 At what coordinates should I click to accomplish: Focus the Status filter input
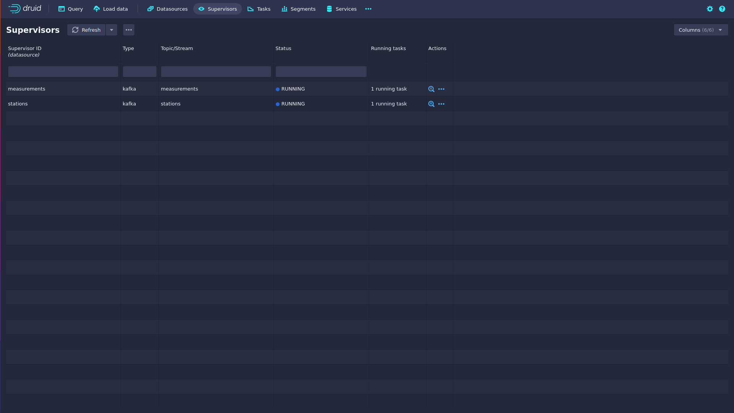pyautogui.click(x=321, y=71)
